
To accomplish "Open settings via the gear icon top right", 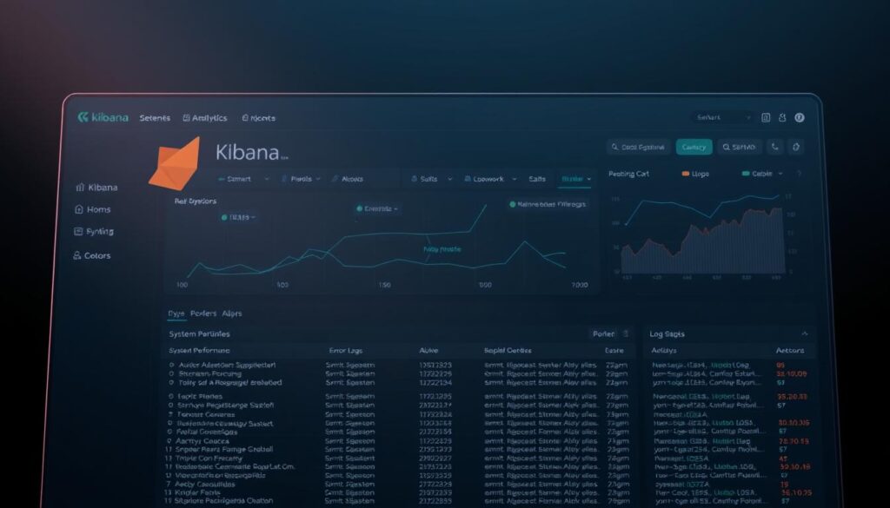I will (795, 147).
